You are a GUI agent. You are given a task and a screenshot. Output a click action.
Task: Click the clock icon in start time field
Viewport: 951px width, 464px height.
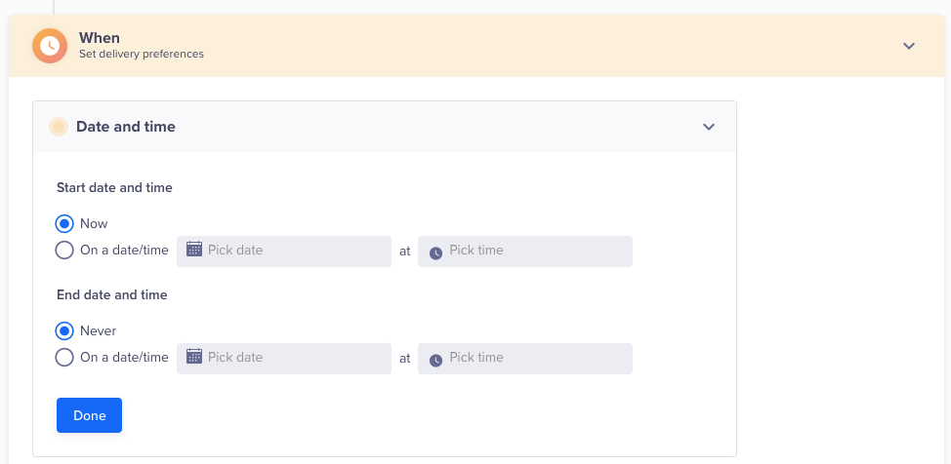435,251
